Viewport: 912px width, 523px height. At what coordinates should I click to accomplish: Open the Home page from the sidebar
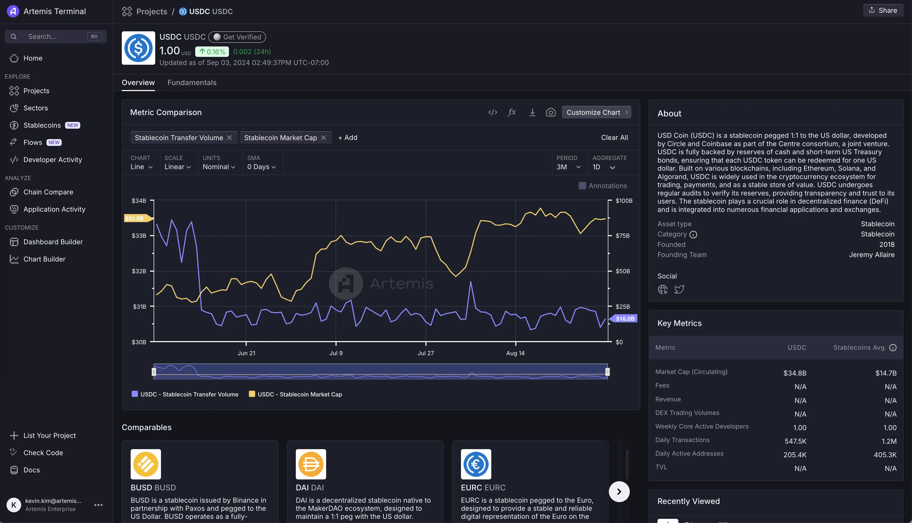pos(33,58)
